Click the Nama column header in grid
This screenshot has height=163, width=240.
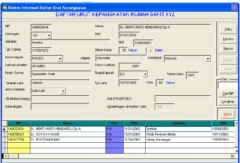pos(68,123)
